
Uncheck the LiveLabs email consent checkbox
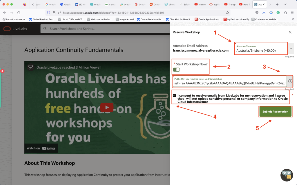coord(174,95)
